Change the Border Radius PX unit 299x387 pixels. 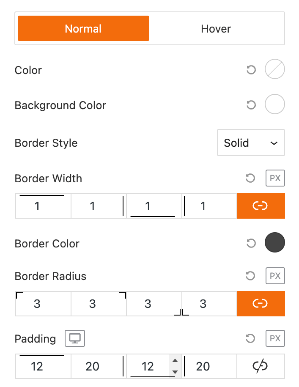point(275,276)
